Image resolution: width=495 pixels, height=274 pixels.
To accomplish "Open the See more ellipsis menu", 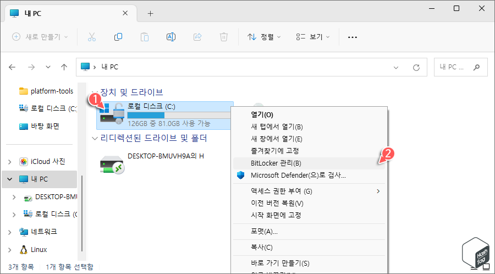I will 353,37.
